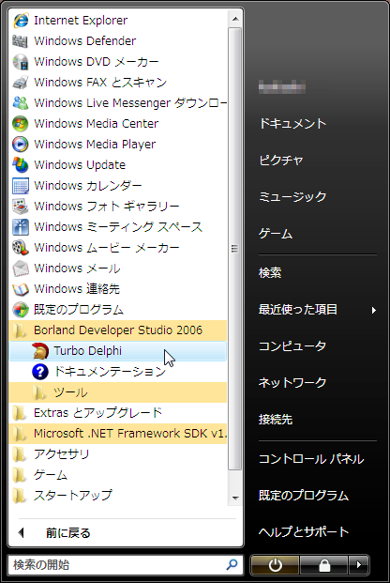This screenshot has height=583, width=390.
Task: Open ネットワーク link
Action: click(292, 383)
